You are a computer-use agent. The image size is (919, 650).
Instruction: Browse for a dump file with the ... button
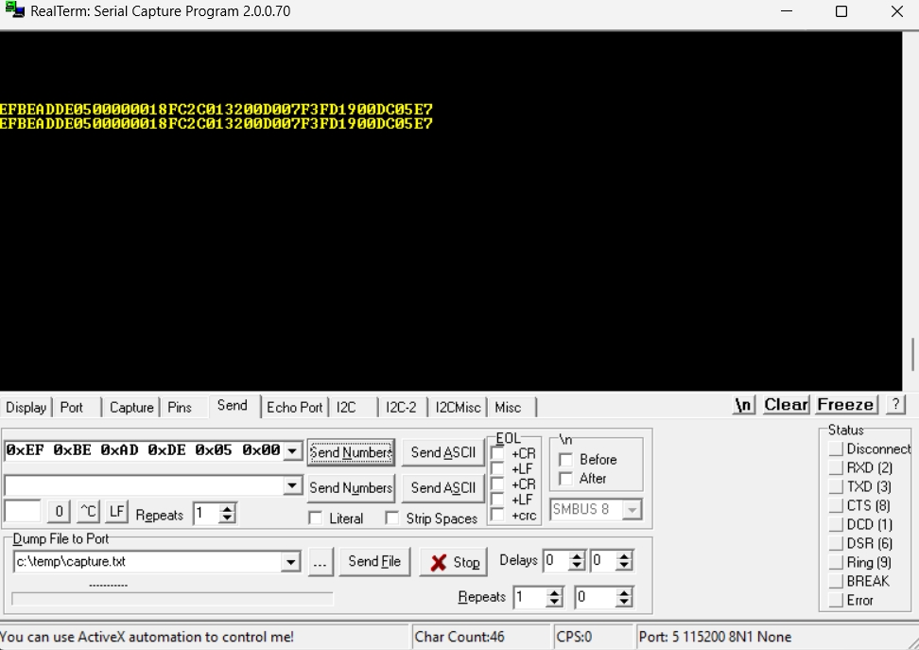click(320, 561)
